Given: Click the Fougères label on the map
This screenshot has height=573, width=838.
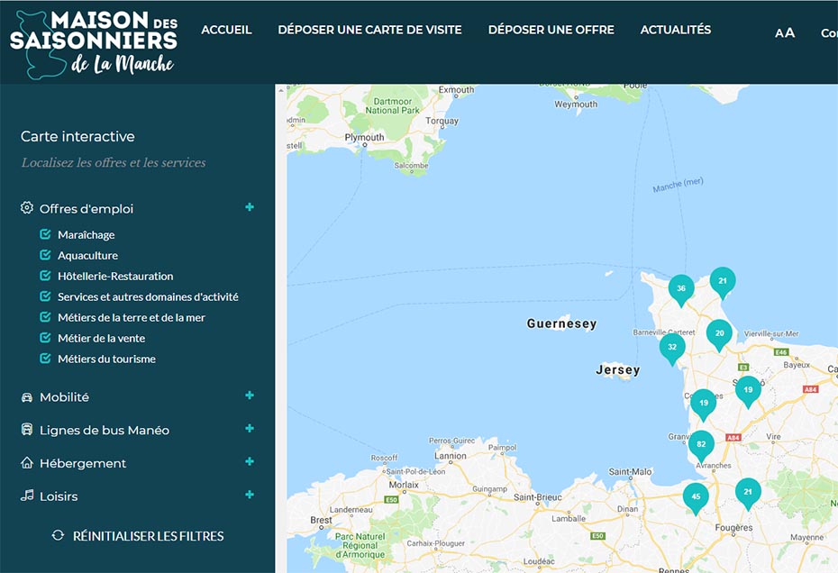Looking at the screenshot, I should (x=733, y=528).
